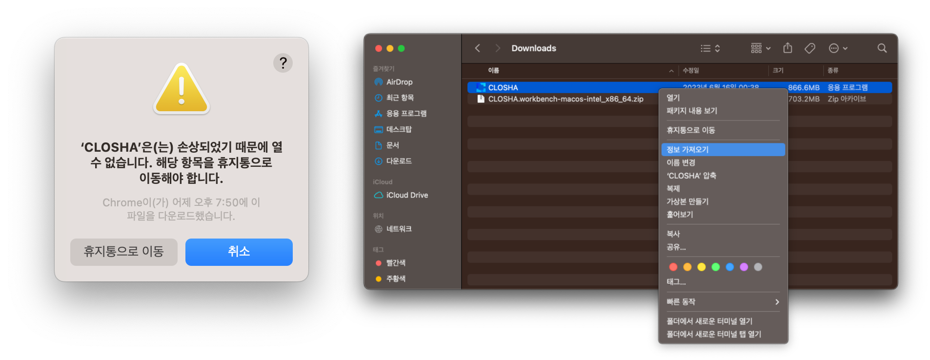Choose ''CLOSHA' 압축' menu item
This screenshot has width=930, height=360.
723,176
